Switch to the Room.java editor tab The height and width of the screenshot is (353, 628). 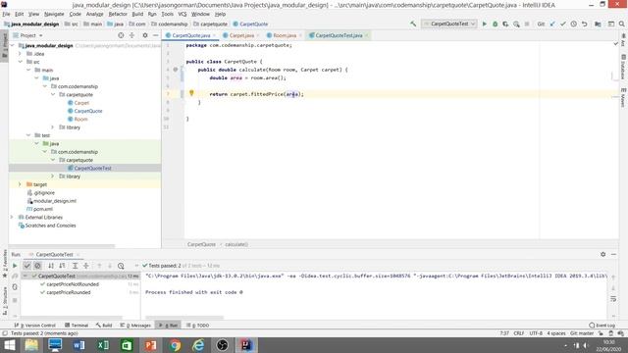pyautogui.click(x=285, y=35)
